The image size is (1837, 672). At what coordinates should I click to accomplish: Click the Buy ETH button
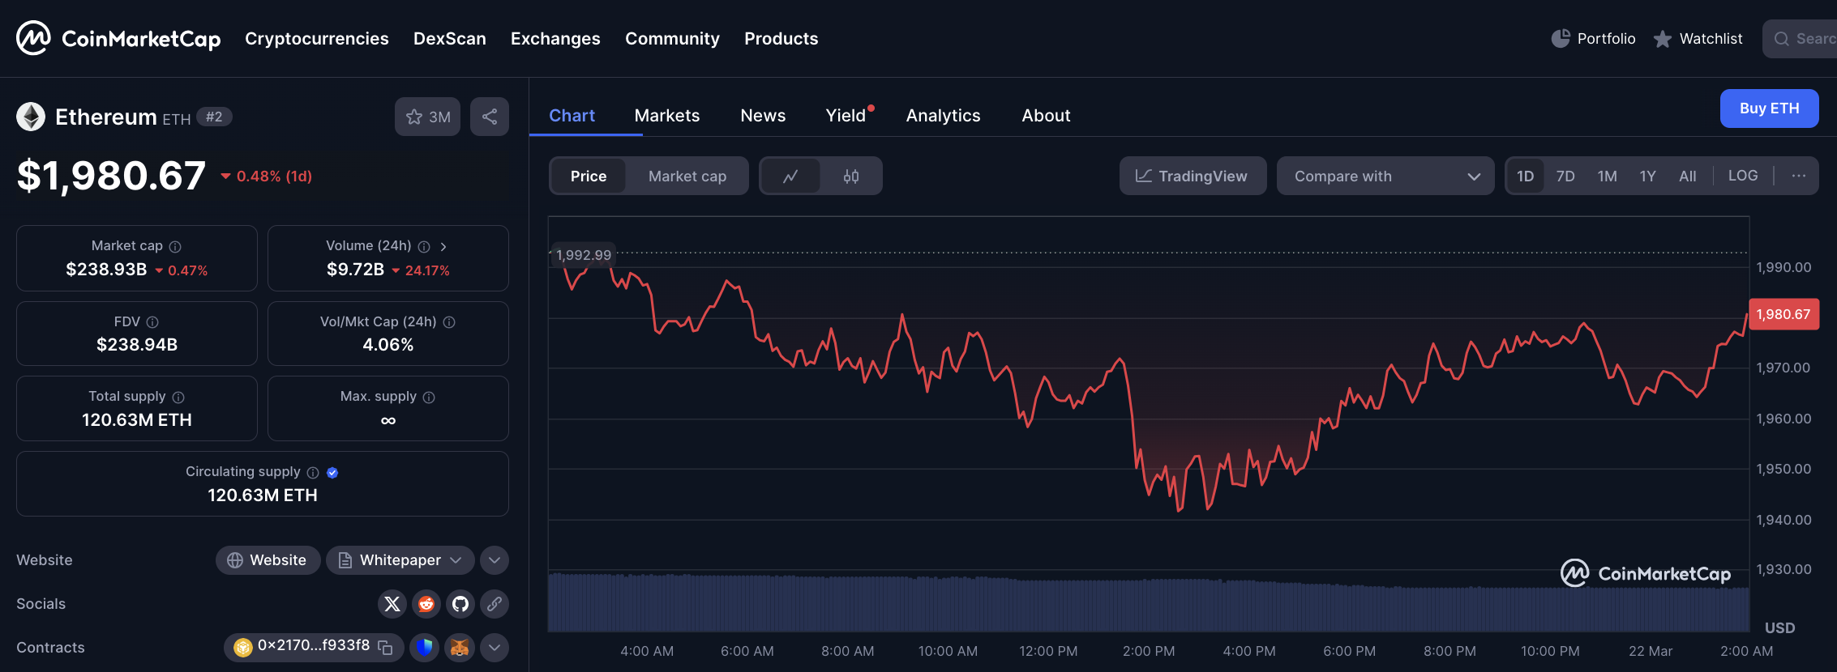coord(1770,108)
